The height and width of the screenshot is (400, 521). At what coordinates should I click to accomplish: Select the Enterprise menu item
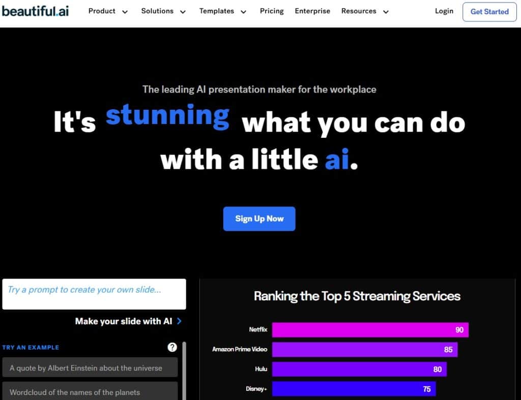pyautogui.click(x=312, y=11)
